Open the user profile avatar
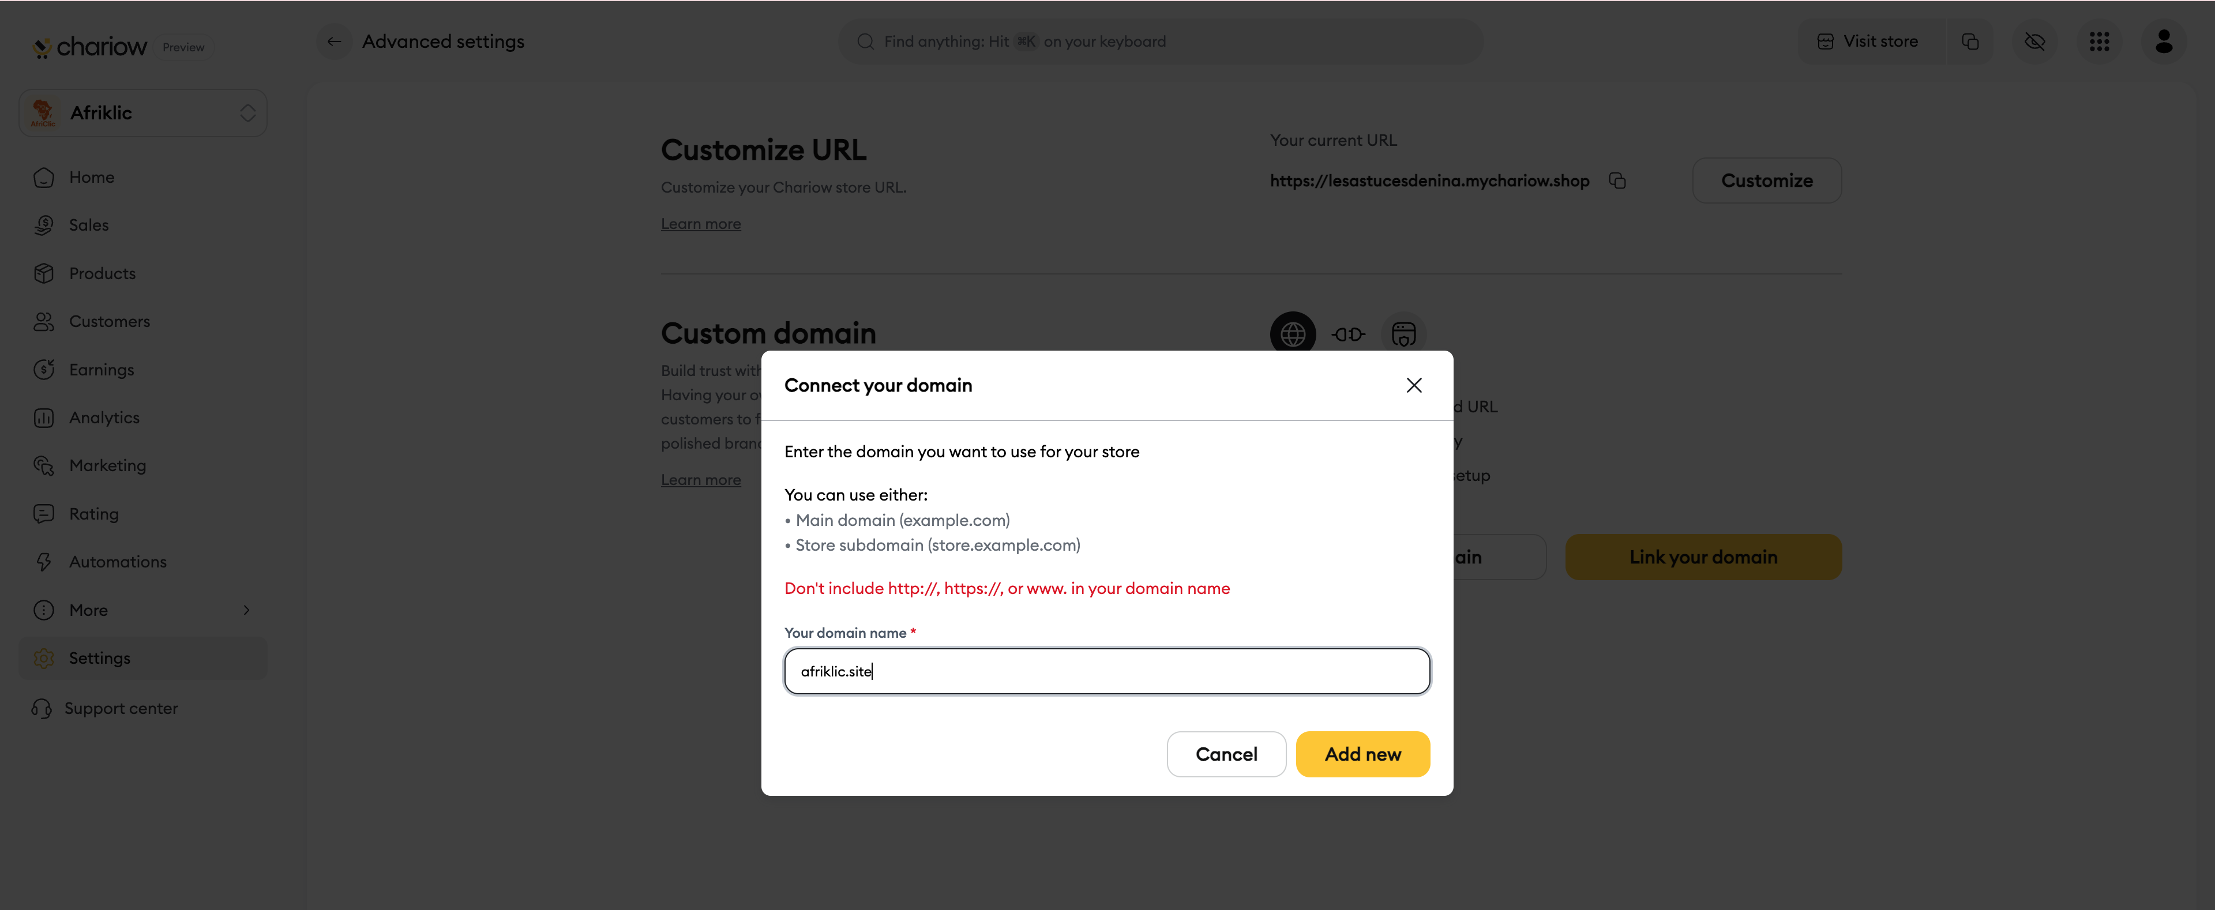 2164,42
